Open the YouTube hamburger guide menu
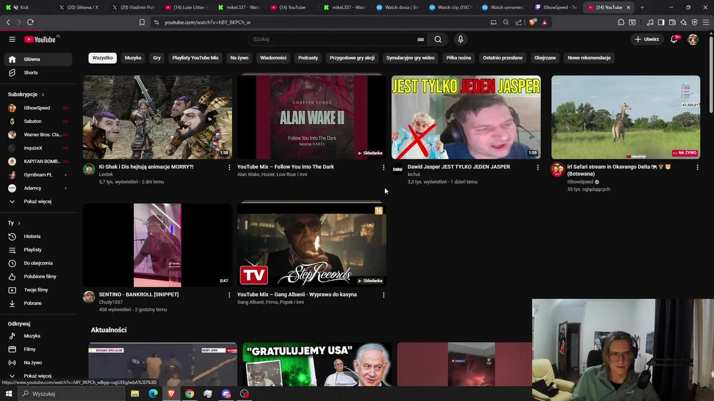This screenshot has height=401, width=714. pos(12,39)
